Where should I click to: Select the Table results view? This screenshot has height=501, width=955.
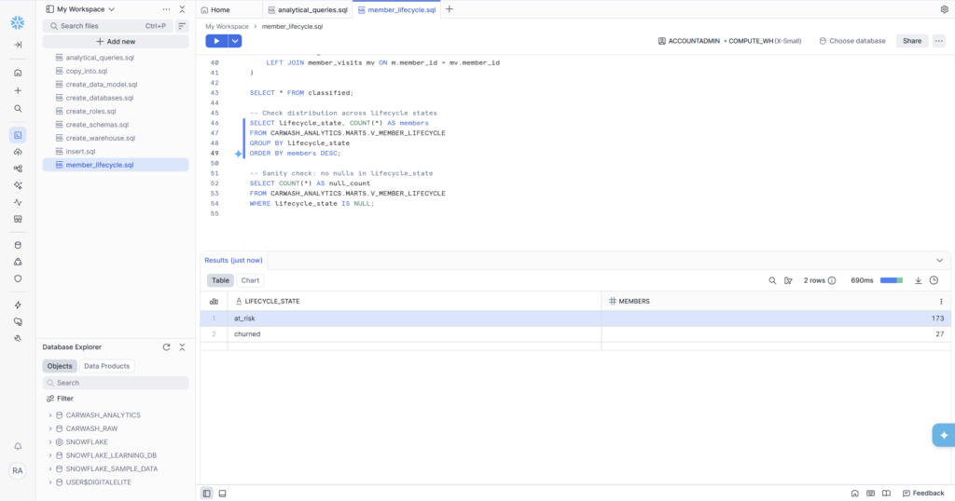point(220,280)
